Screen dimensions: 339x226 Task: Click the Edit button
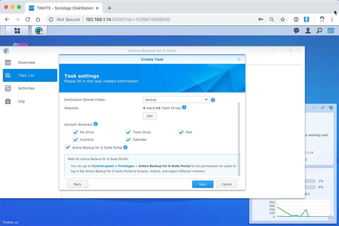[150, 116]
